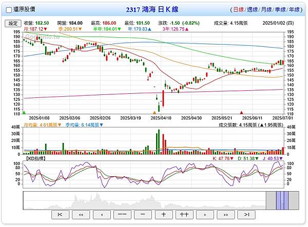Viewport: 308px width, 227px height.
Task: Click the 成交張數: 4.15萬張 label
Action: (x=251, y=125)
